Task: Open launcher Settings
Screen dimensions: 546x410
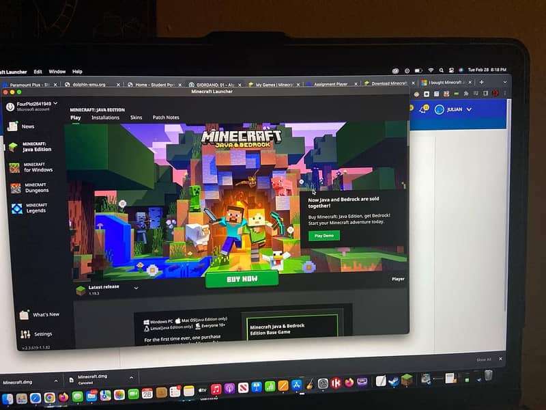Action: coord(36,334)
